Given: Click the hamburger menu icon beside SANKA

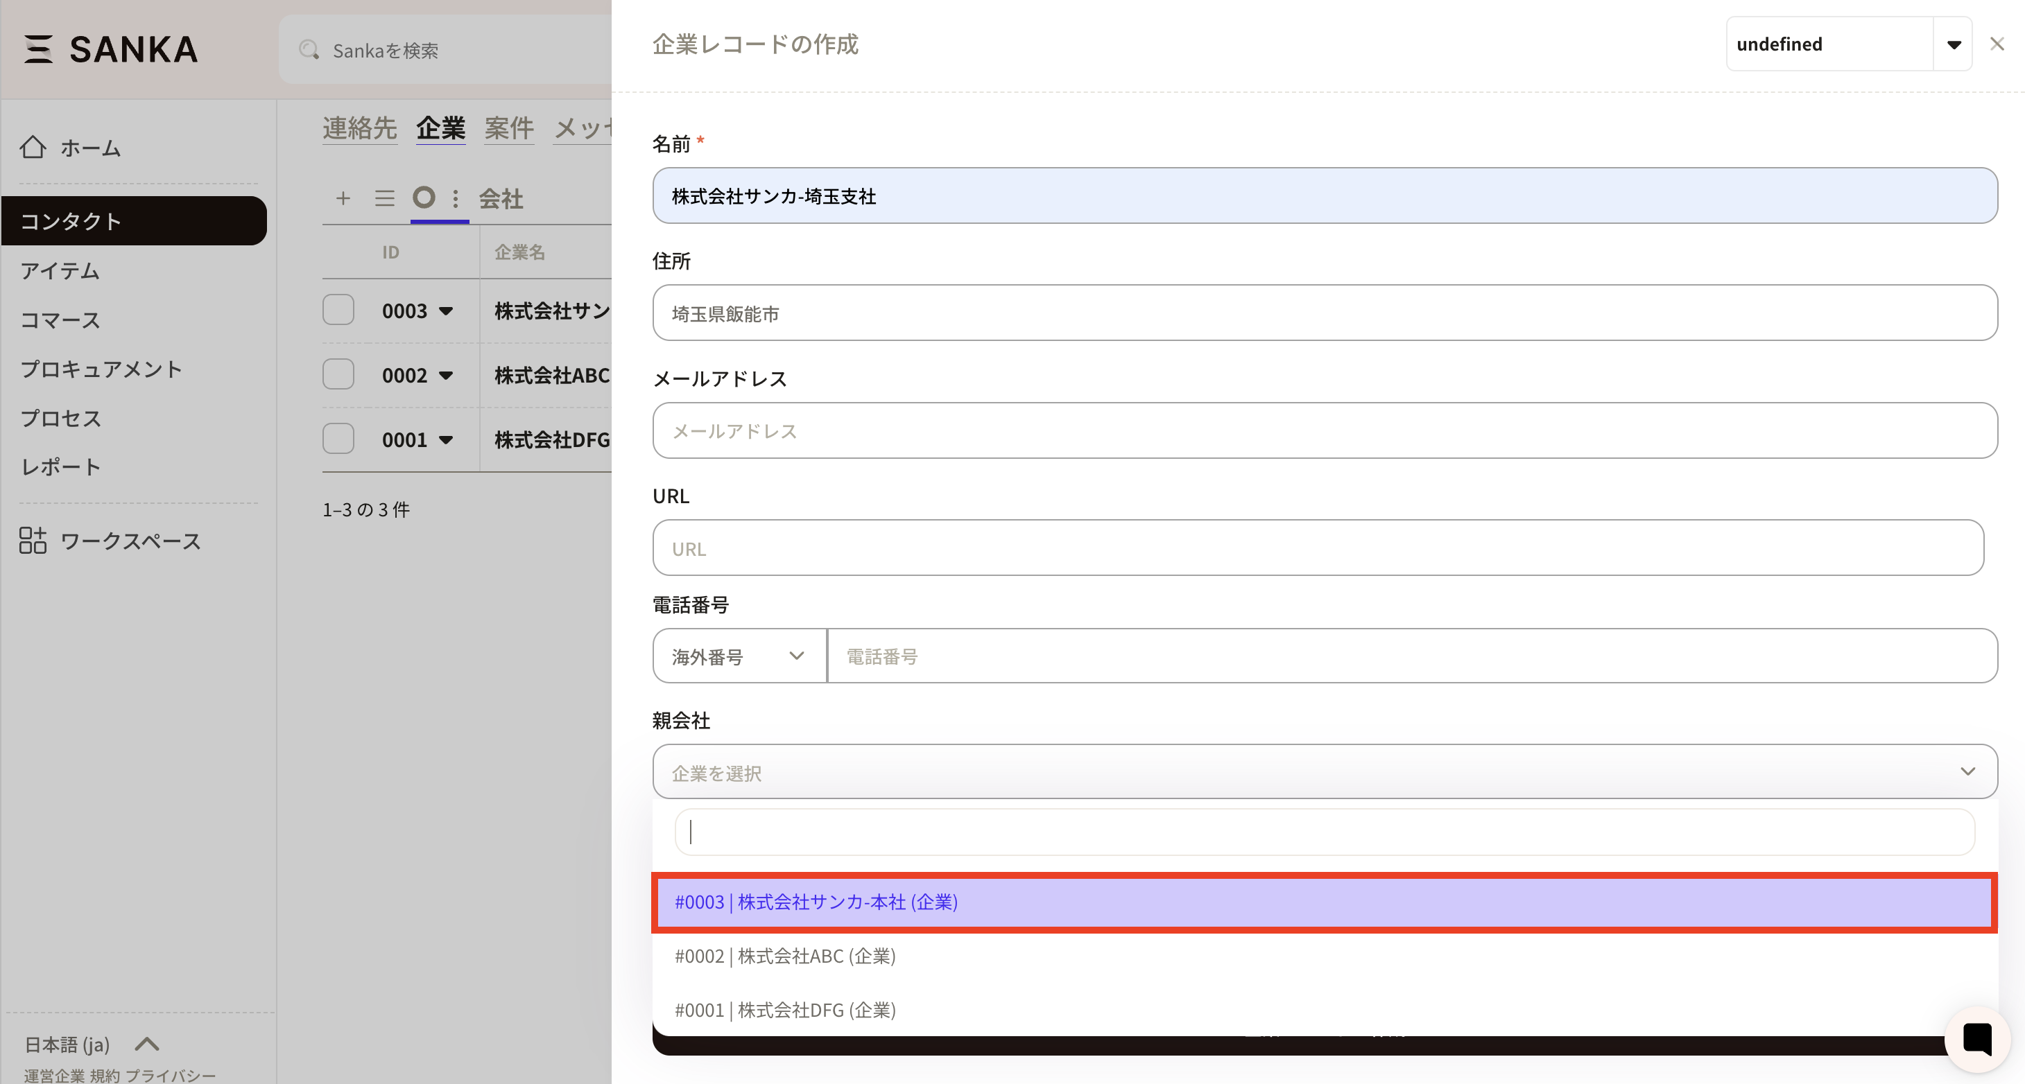Looking at the screenshot, I should click(x=37, y=49).
